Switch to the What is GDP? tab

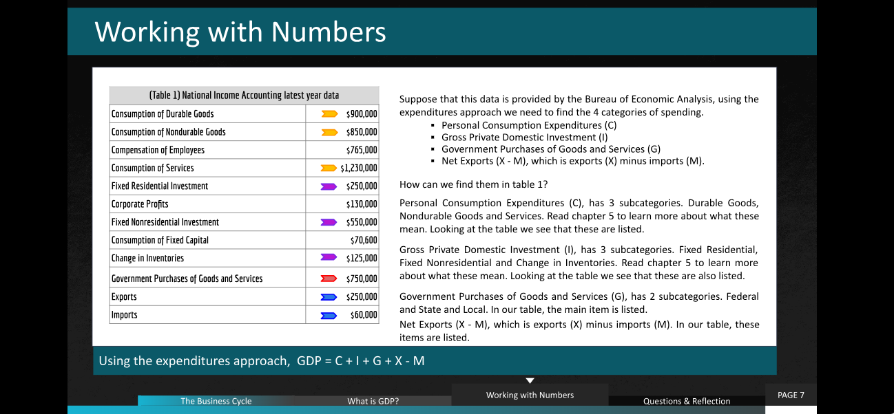[x=373, y=401]
